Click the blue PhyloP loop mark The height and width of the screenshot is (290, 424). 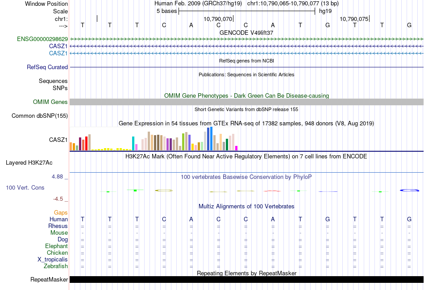[409, 191]
